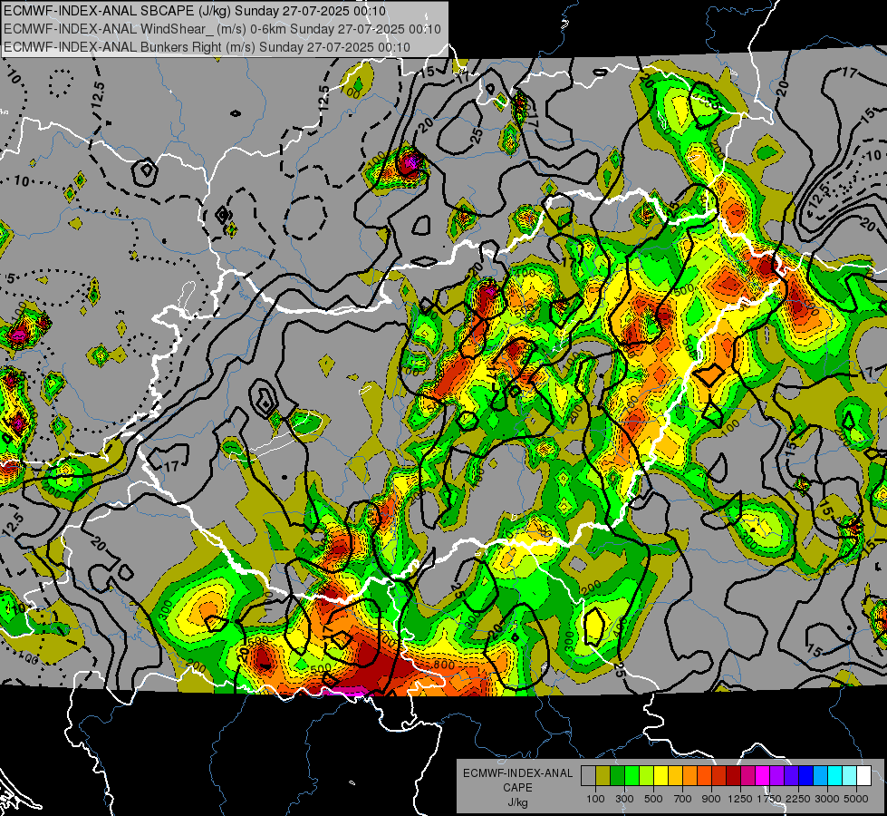Click the pure blue legend swatch
887x816 pixels.
806,776
